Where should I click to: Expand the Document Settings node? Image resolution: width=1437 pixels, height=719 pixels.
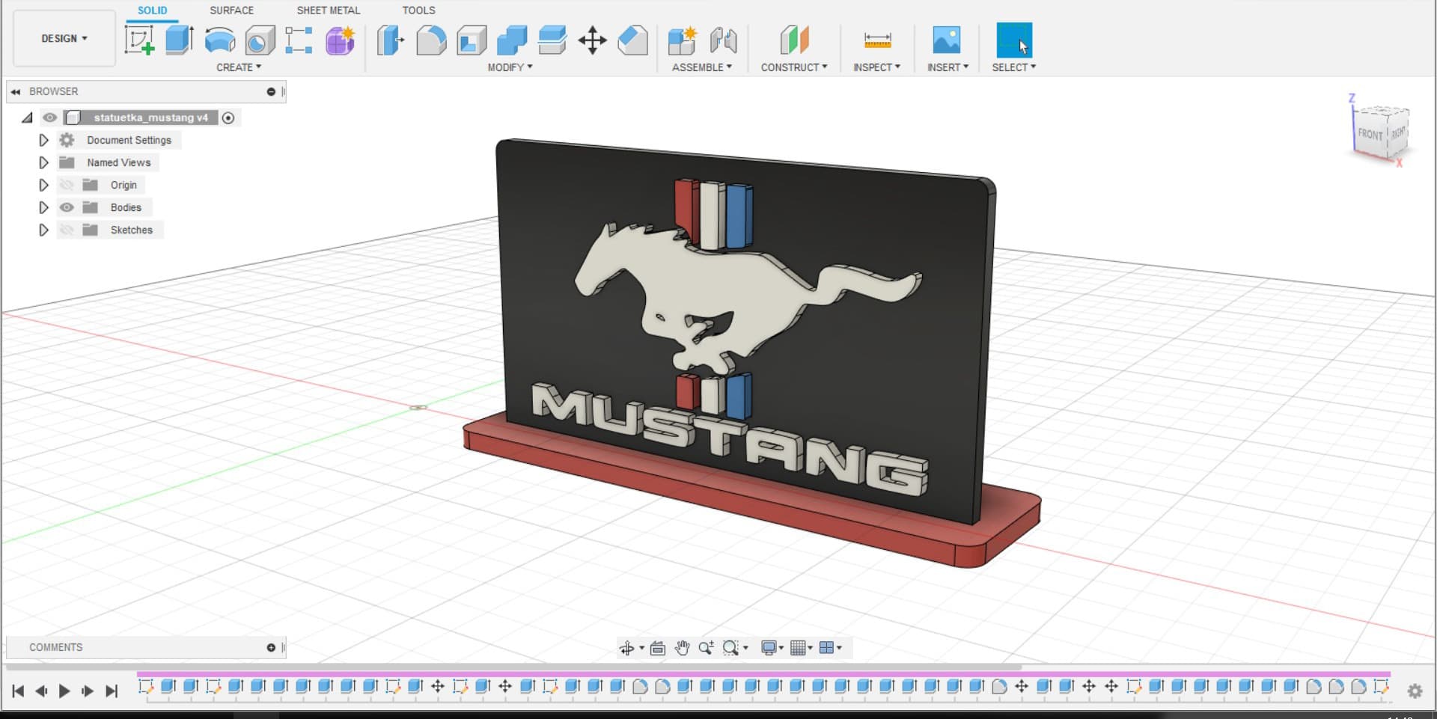click(x=43, y=140)
